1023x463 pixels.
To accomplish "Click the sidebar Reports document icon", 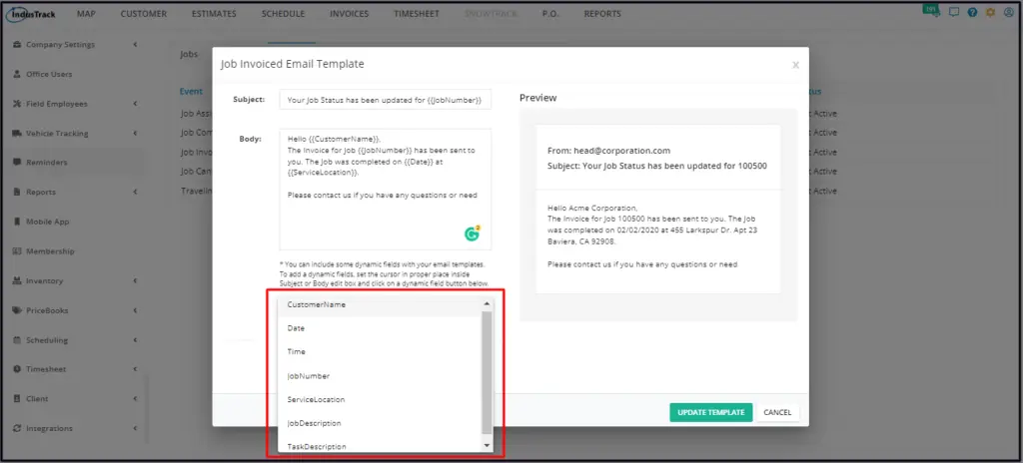I will point(18,193).
